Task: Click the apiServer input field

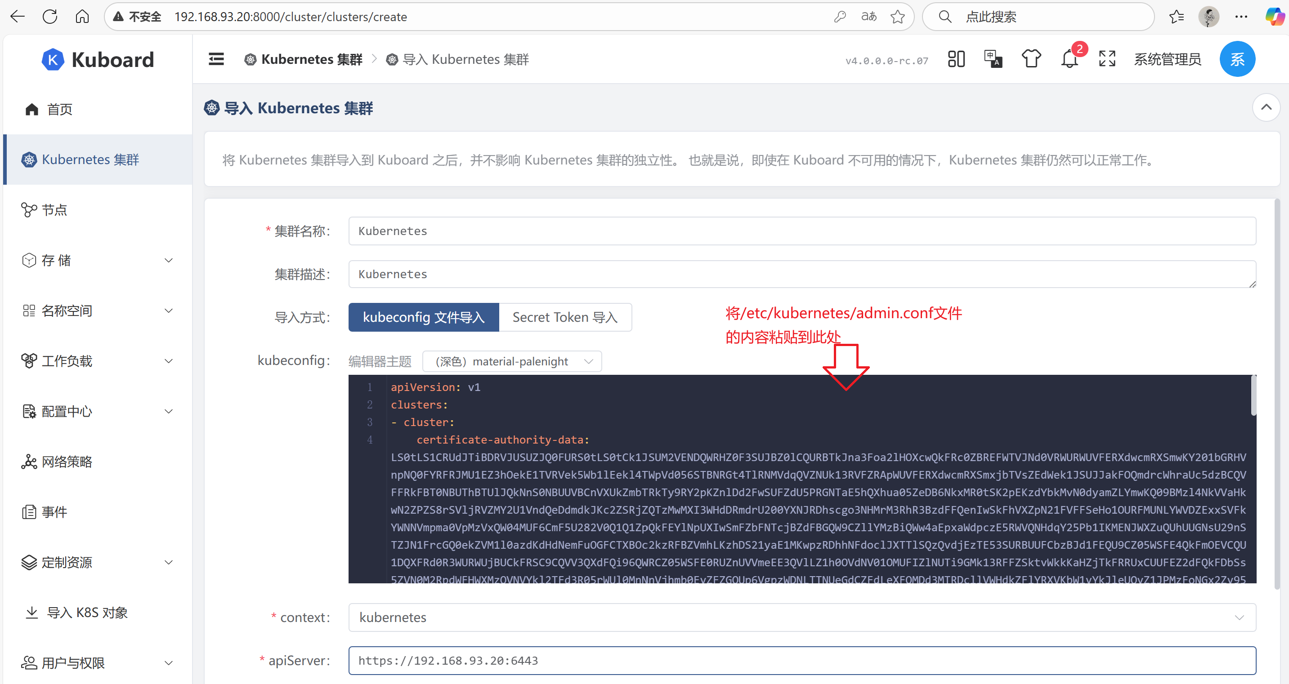Action: coord(802,660)
